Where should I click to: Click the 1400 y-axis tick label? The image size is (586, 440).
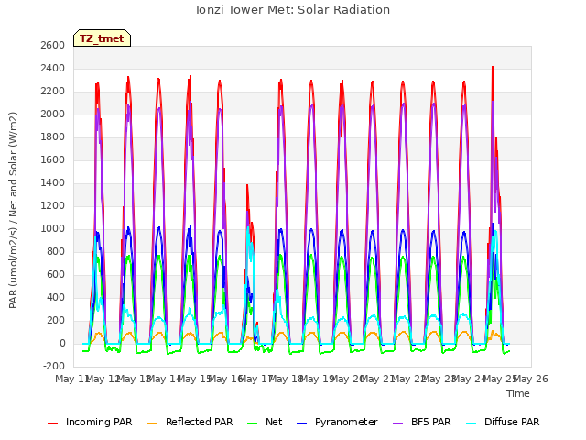[53, 182]
